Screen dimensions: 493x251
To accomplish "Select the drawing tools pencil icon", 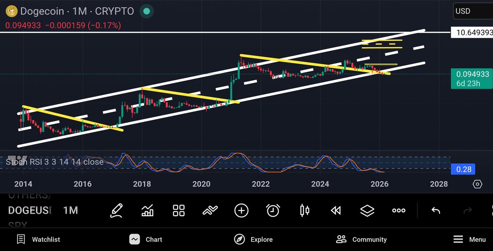I will [x=116, y=210].
